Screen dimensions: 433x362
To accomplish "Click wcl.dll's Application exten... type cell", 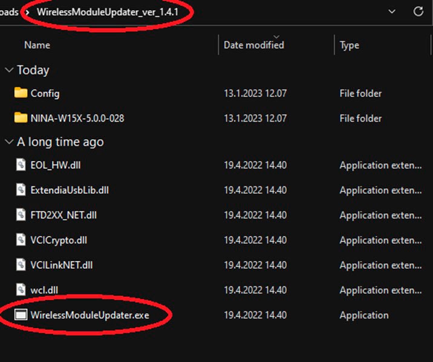I will (380, 291).
